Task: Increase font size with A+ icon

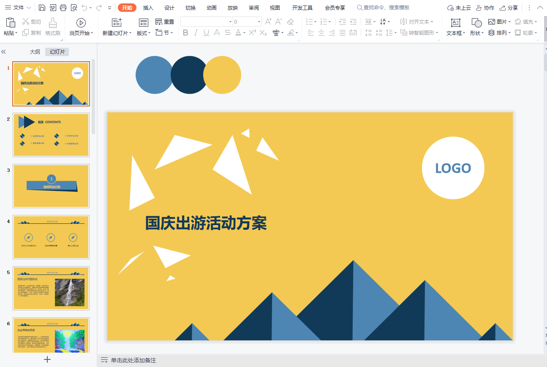Action: tap(268, 22)
